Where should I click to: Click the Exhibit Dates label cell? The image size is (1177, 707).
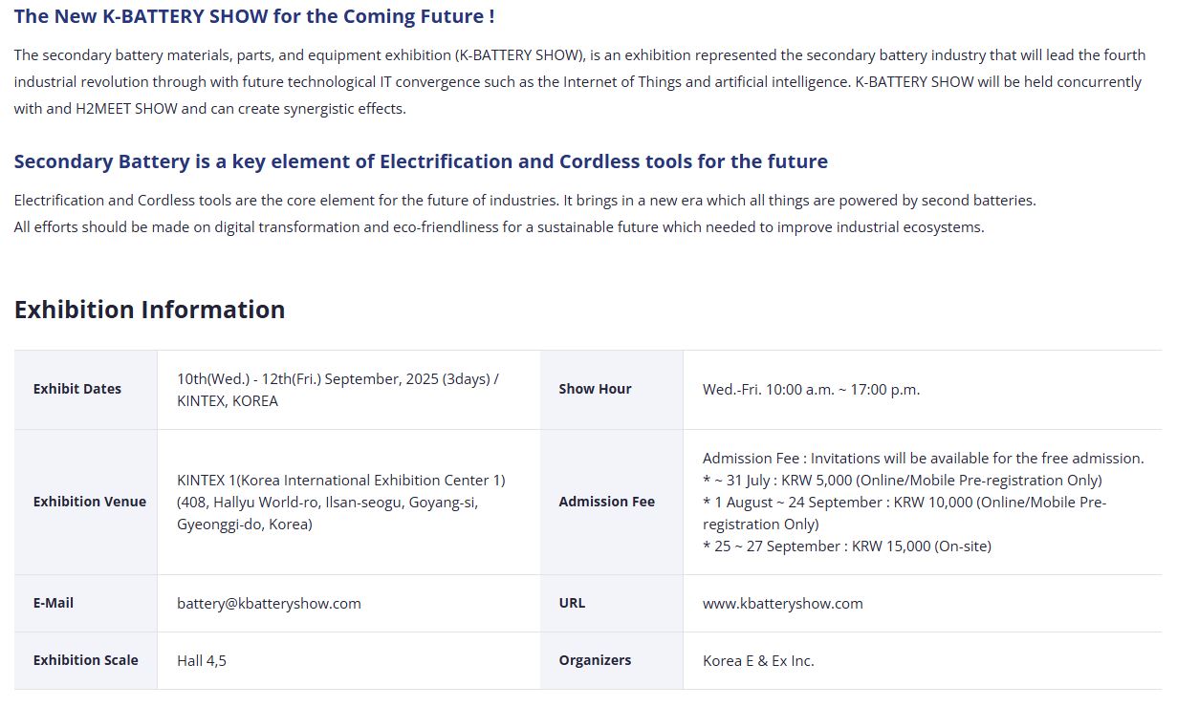tap(86, 389)
